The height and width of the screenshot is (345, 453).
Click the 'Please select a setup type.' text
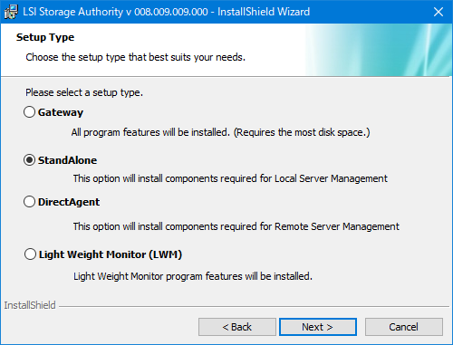84,92
